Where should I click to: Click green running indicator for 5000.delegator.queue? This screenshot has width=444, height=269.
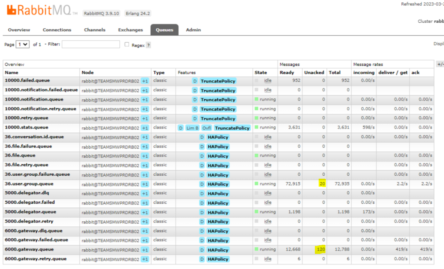pyautogui.click(x=257, y=212)
